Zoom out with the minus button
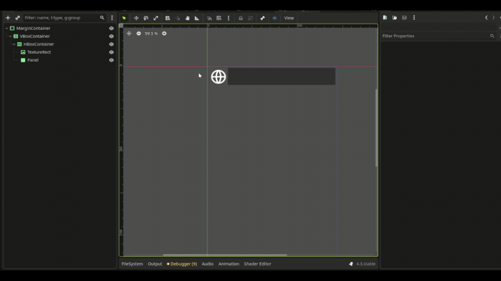501x281 pixels. (139, 34)
